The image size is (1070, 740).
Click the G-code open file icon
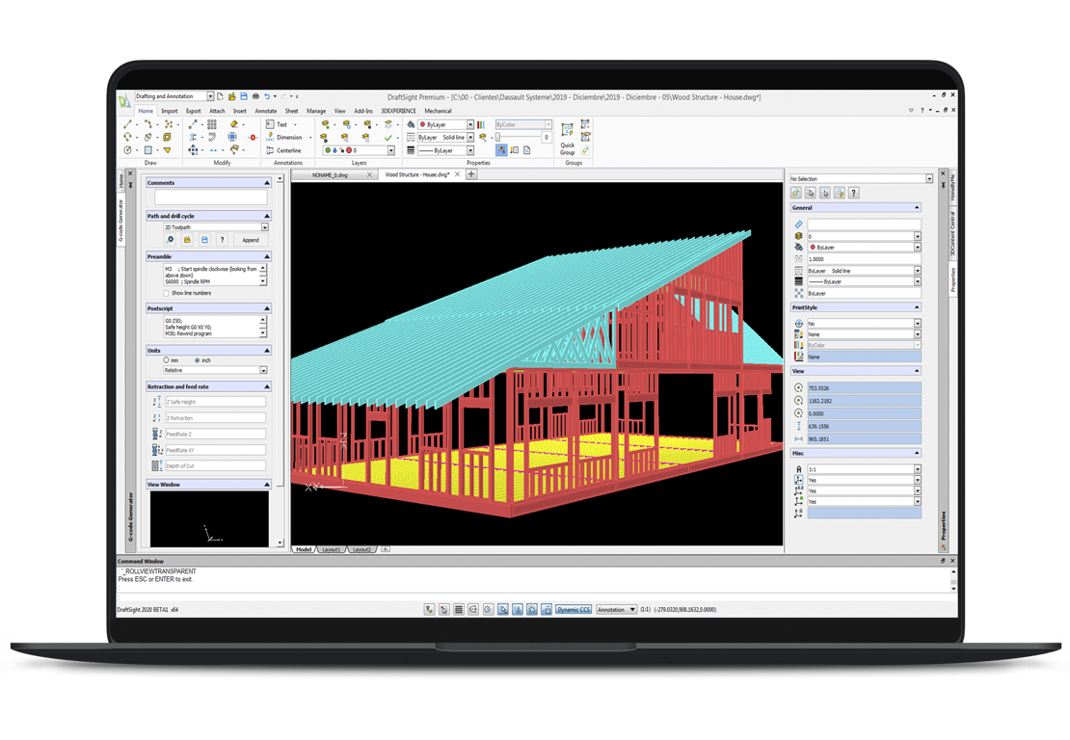(x=187, y=239)
